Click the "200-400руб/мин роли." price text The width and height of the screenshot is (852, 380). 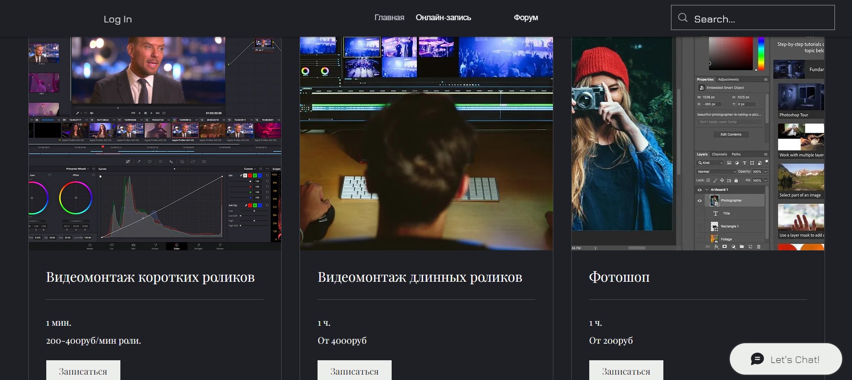pos(93,341)
